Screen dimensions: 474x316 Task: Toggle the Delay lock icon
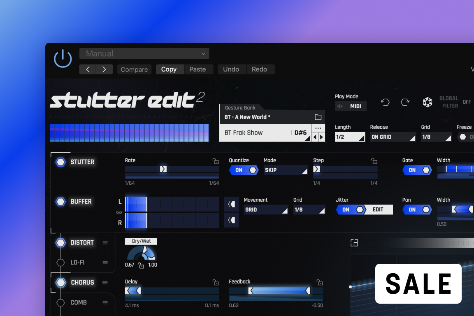[216, 282]
